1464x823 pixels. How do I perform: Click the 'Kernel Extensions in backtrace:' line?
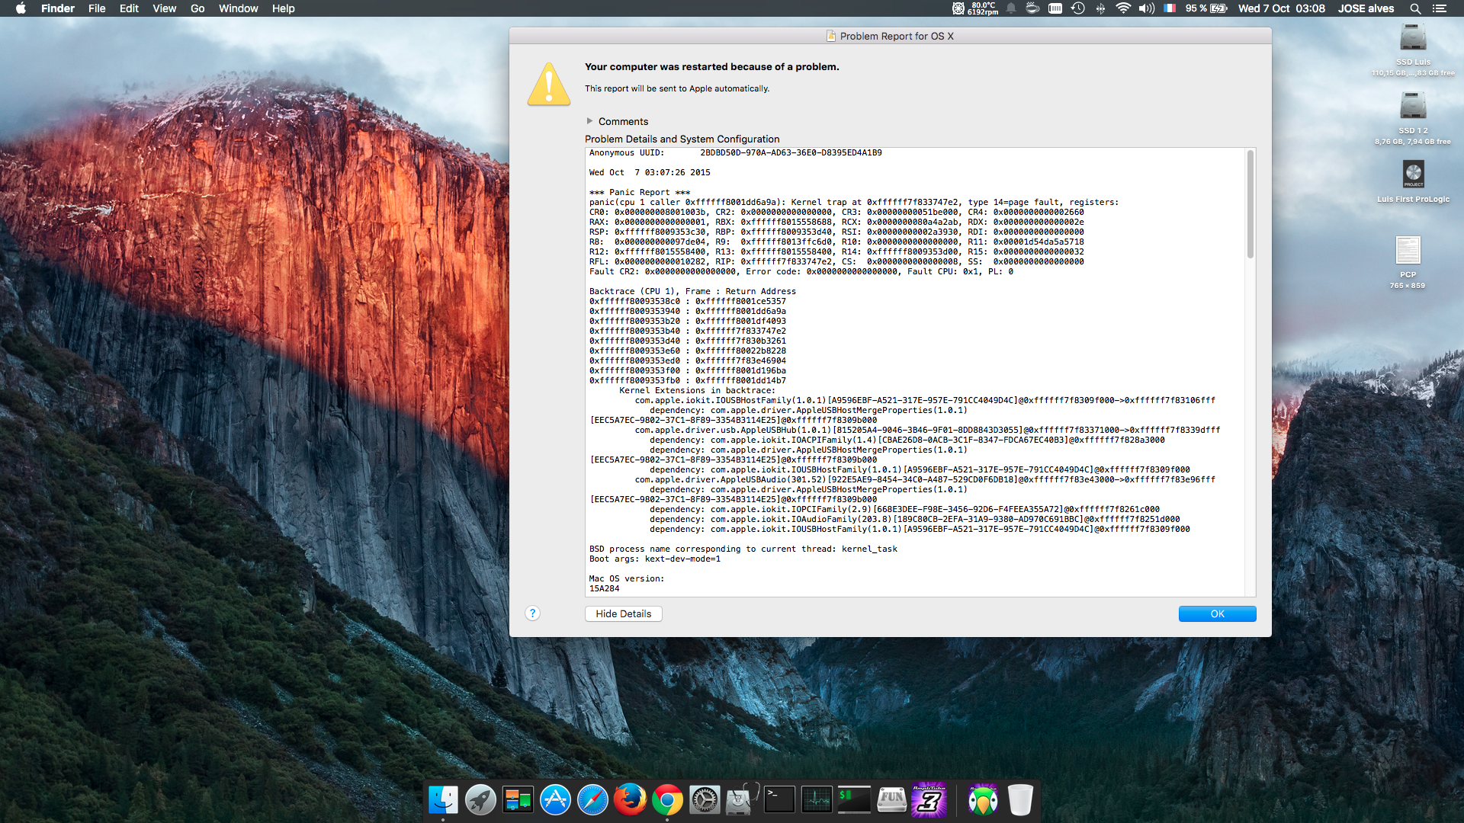point(697,390)
